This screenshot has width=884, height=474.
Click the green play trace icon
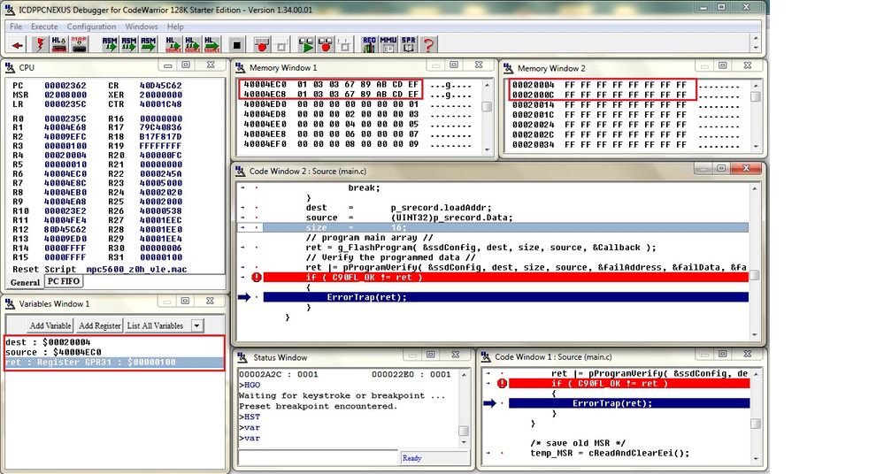[x=306, y=44]
